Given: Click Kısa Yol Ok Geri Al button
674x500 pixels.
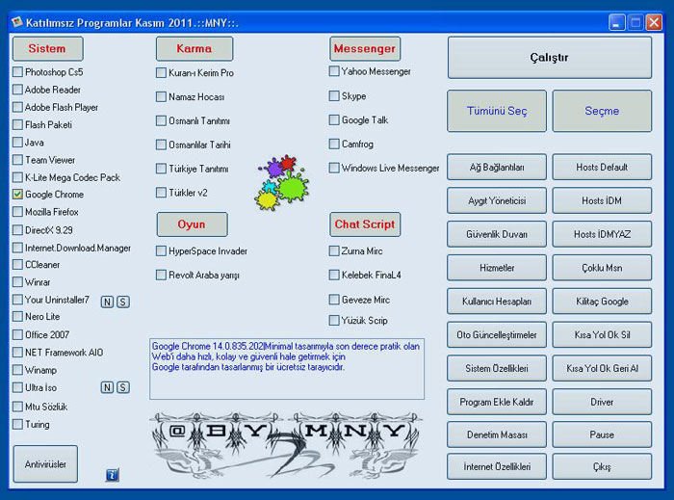Looking at the screenshot, I should [602, 368].
